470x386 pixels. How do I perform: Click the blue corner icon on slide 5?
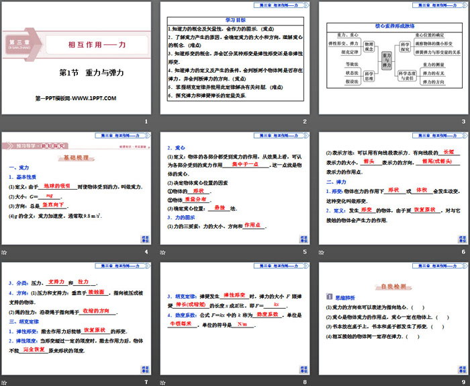pyautogui.click(x=303, y=239)
